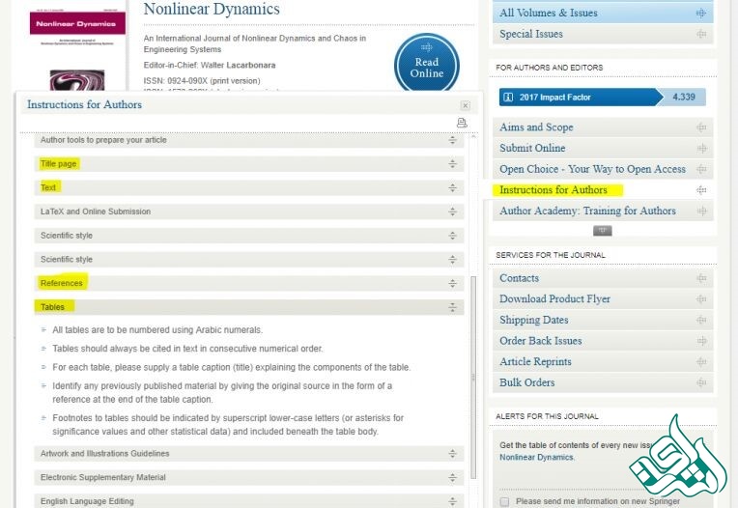Check the new Springer information checkbox

(x=504, y=501)
